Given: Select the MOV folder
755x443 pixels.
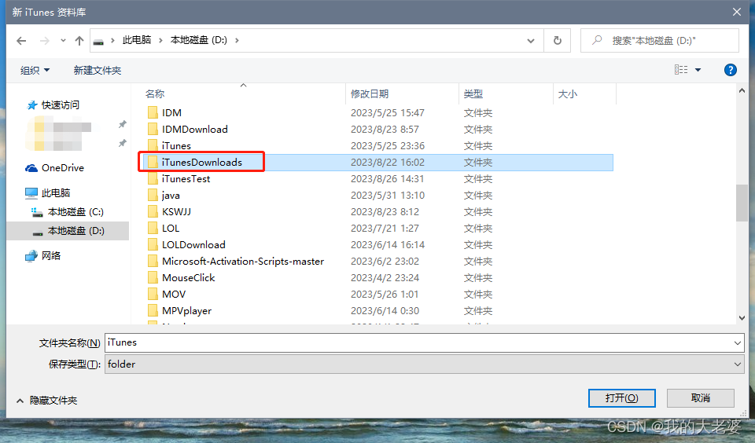Looking at the screenshot, I should pos(173,294).
